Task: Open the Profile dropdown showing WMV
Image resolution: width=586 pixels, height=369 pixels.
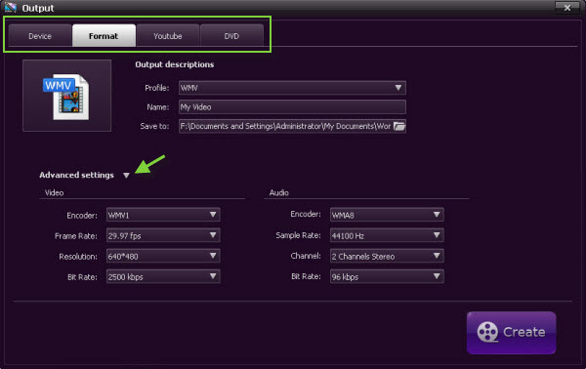Action: tap(292, 88)
